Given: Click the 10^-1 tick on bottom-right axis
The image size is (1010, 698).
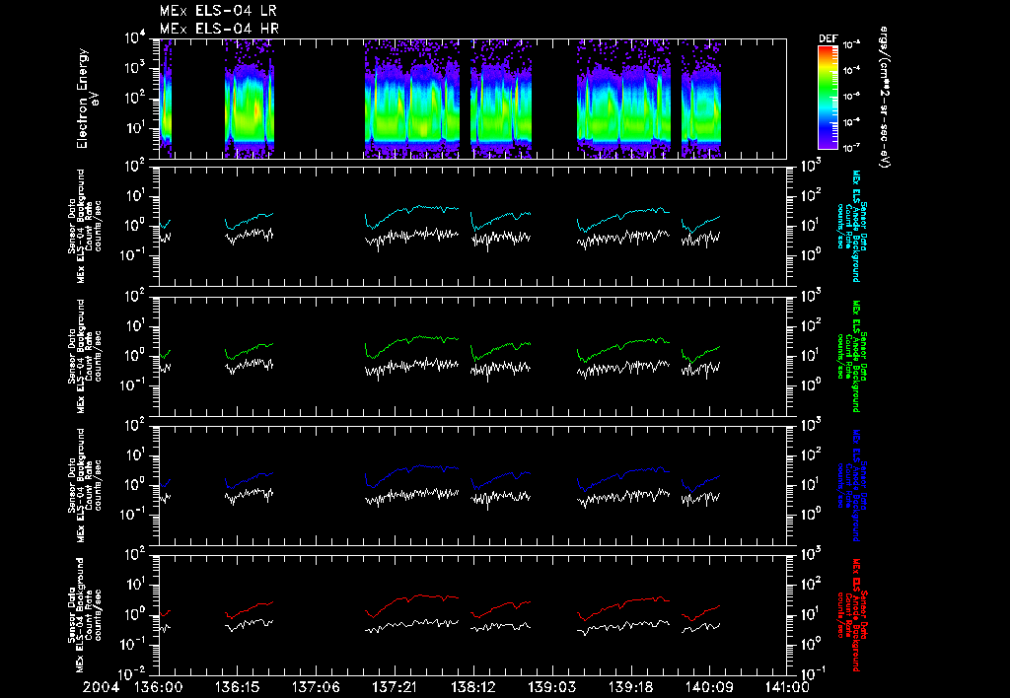Looking at the screenshot, I should (x=812, y=673).
